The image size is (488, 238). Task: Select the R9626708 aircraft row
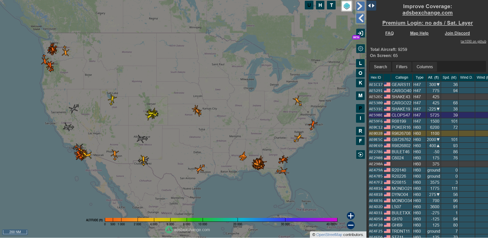click(x=428, y=133)
